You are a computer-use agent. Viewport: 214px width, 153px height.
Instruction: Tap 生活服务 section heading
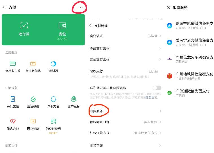tap(11, 88)
